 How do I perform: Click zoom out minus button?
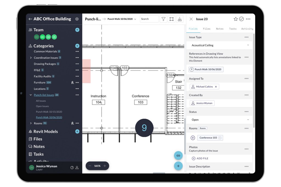[x=90, y=166]
